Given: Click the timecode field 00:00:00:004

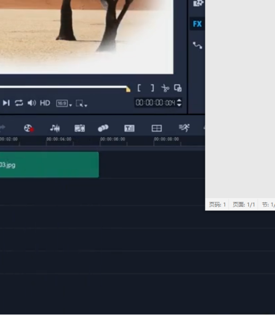Looking at the screenshot, I should pos(155,103).
